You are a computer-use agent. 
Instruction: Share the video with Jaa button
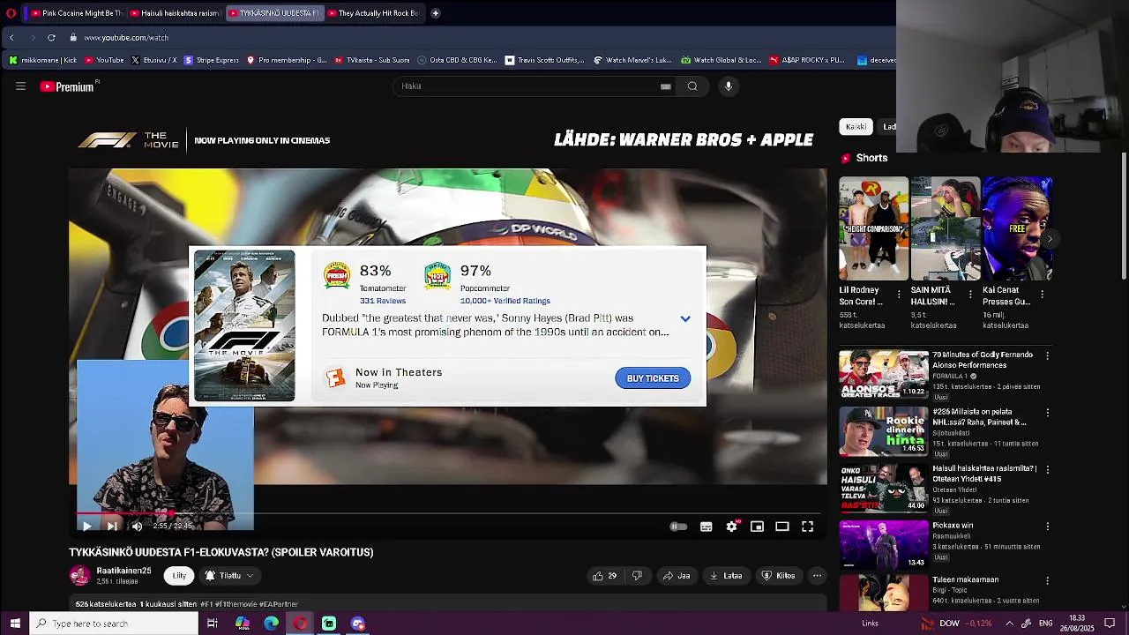pos(677,576)
